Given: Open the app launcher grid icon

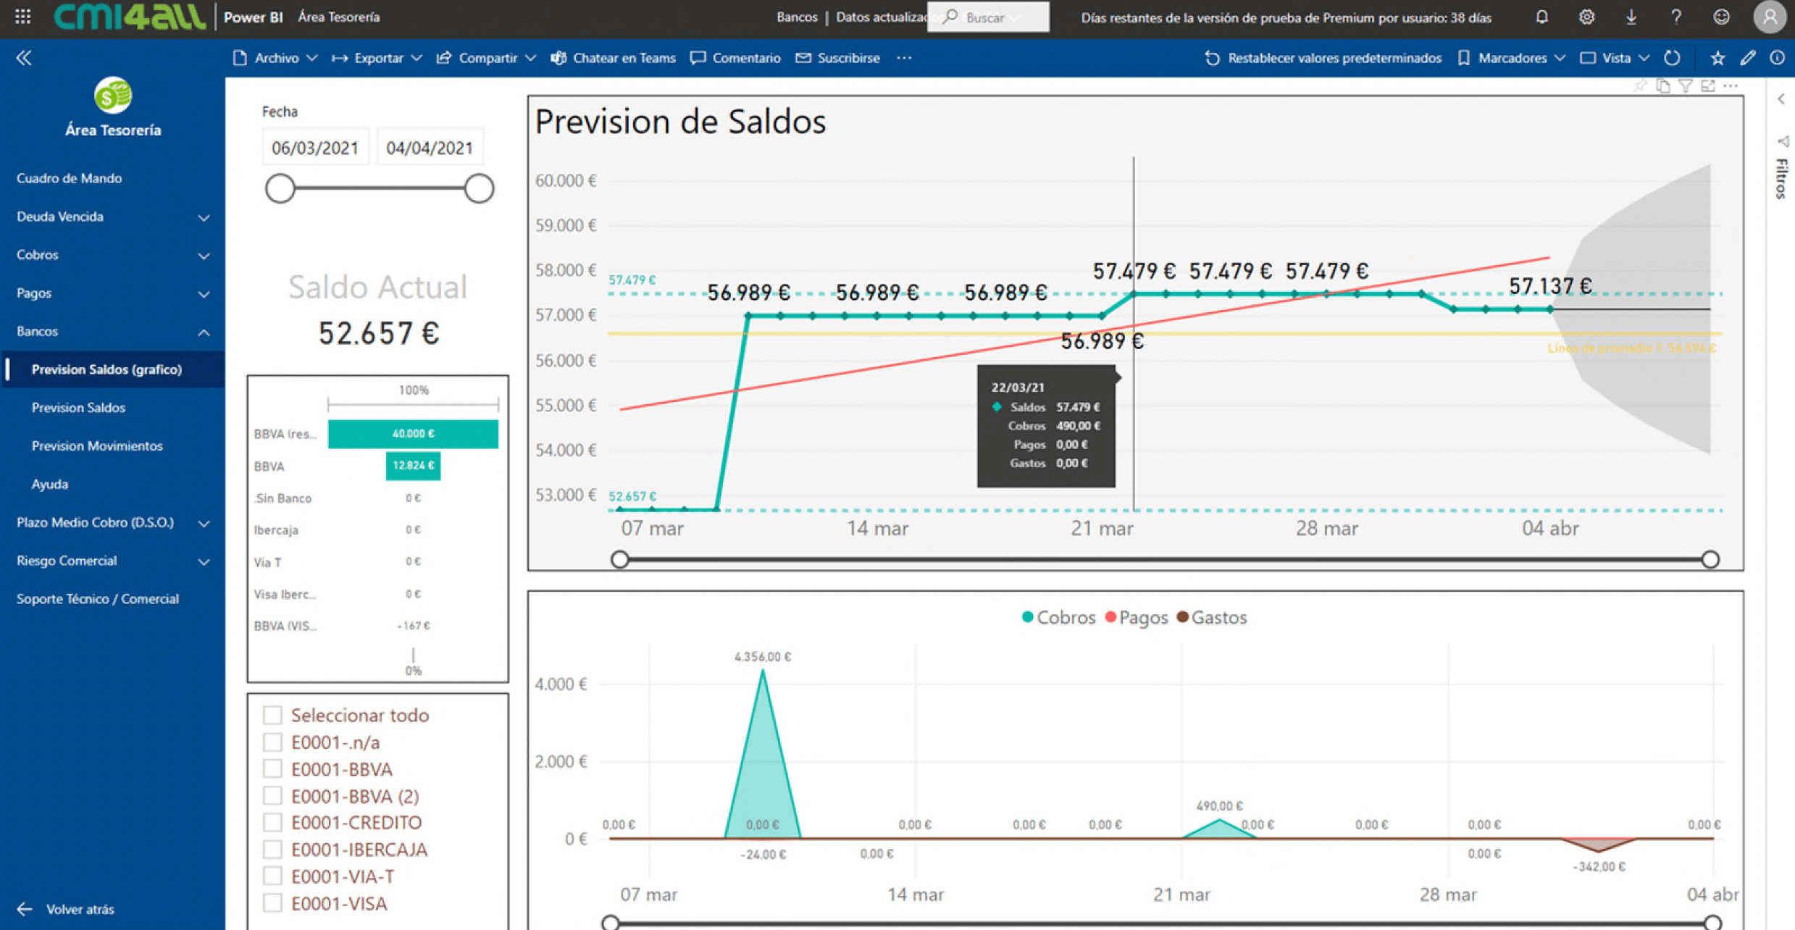Looking at the screenshot, I should 22,17.
